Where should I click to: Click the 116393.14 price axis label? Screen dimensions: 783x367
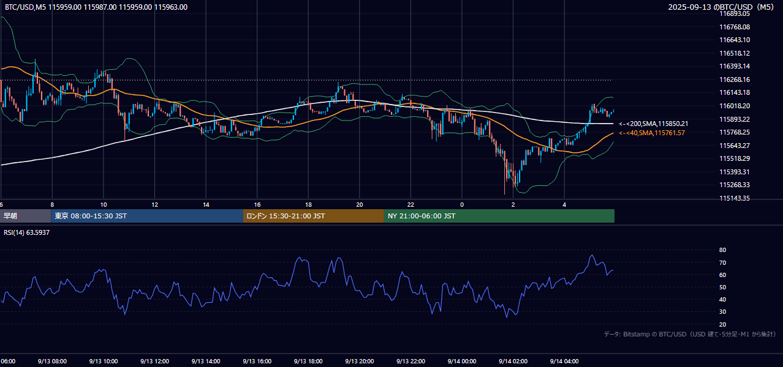tap(735, 66)
